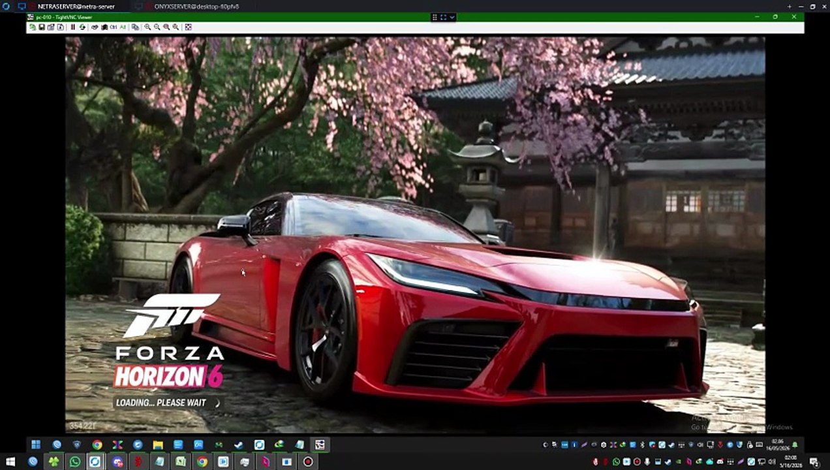830x470 pixels.
Task: Open the red record icon on local taskbar
Action: [x=308, y=462]
